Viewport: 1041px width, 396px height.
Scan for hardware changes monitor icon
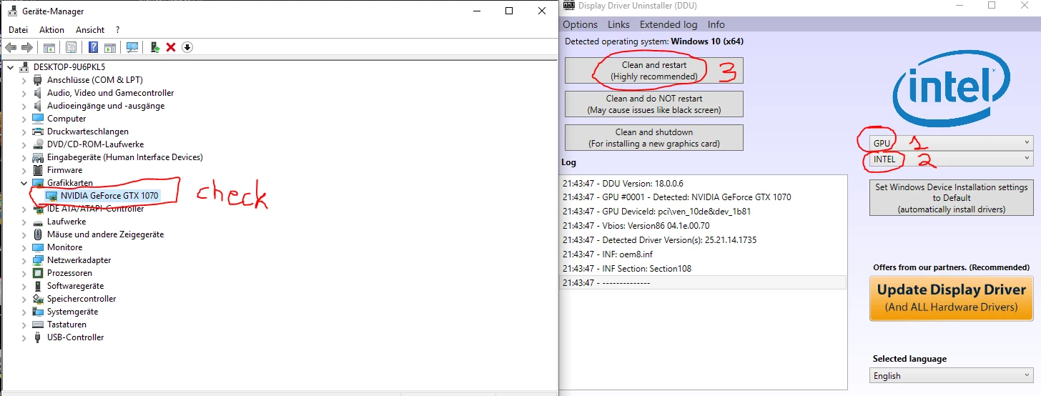132,47
